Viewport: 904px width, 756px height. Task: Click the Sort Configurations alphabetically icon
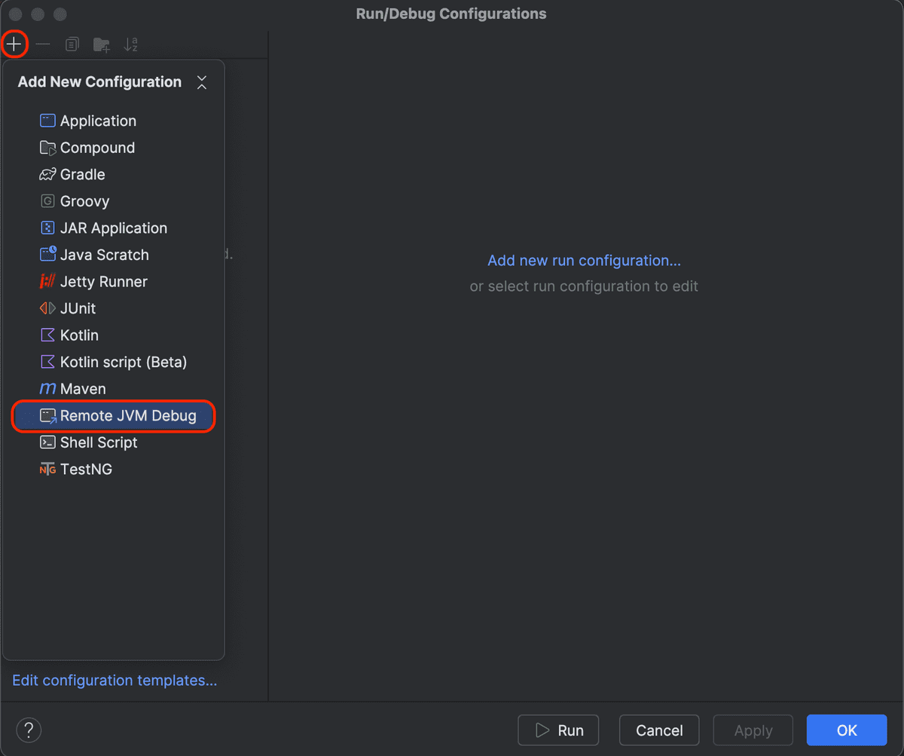(130, 44)
